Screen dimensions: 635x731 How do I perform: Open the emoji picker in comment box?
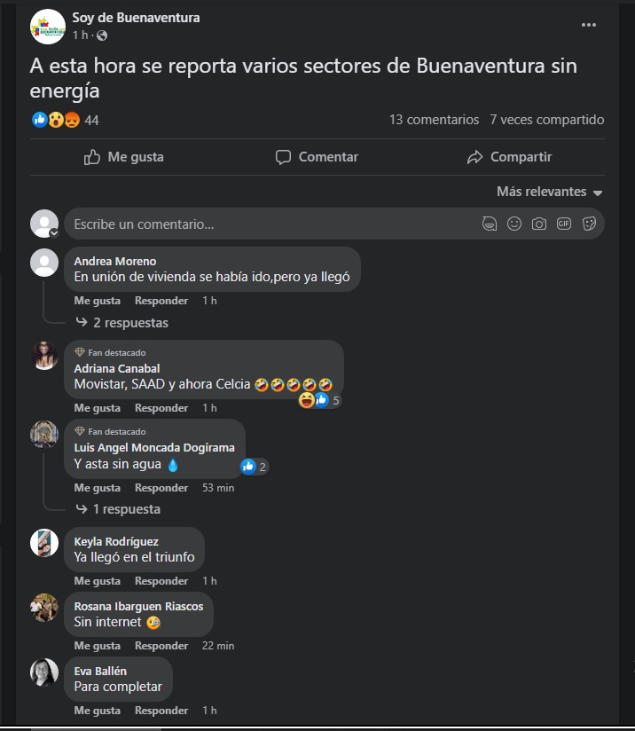(514, 224)
